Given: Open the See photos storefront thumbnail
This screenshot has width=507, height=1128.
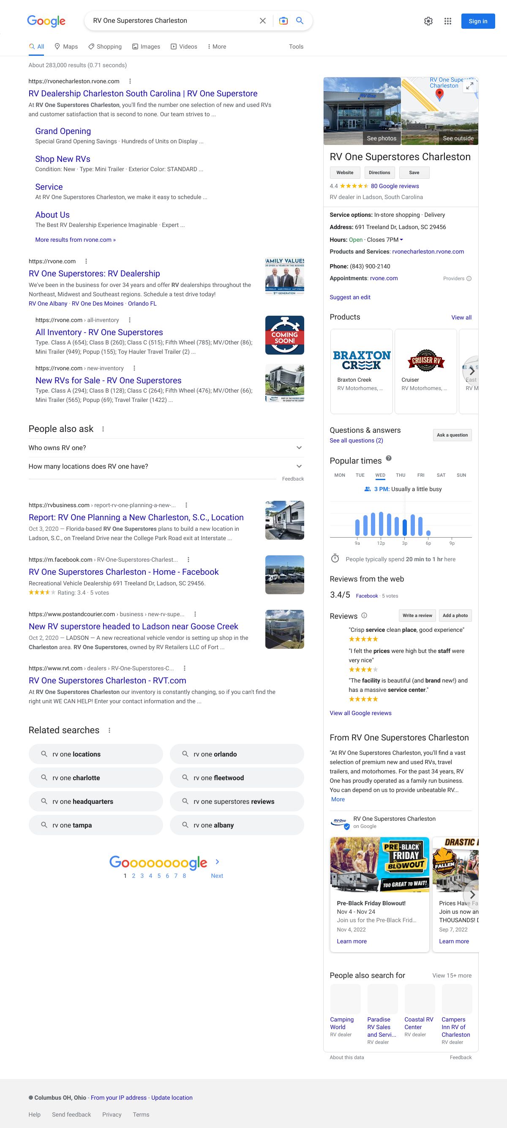Looking at the screenshot, I should (x=362, y=111).
